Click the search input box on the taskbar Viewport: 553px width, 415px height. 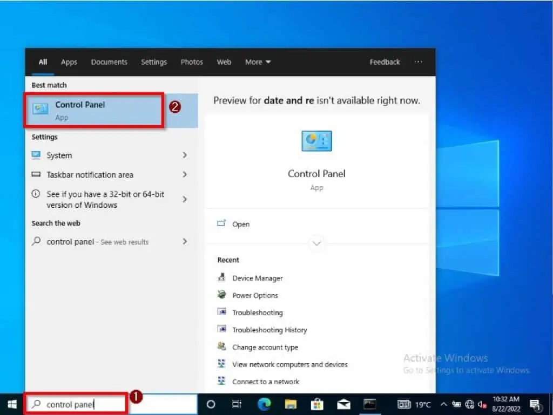click(x=76, y=404)
